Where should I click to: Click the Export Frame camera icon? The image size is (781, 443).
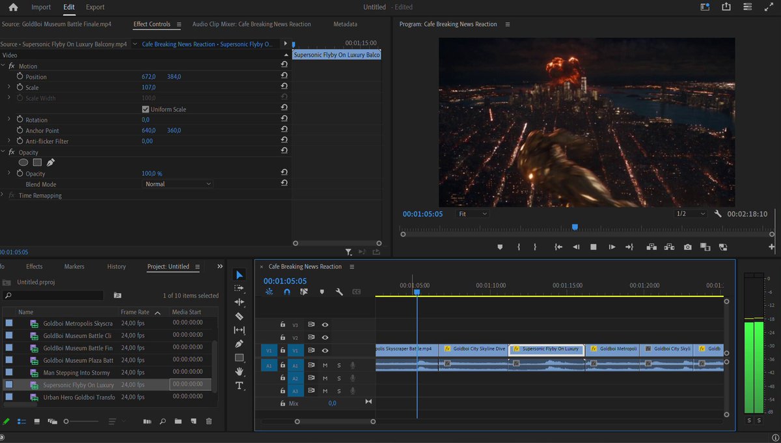coord(687,248)
